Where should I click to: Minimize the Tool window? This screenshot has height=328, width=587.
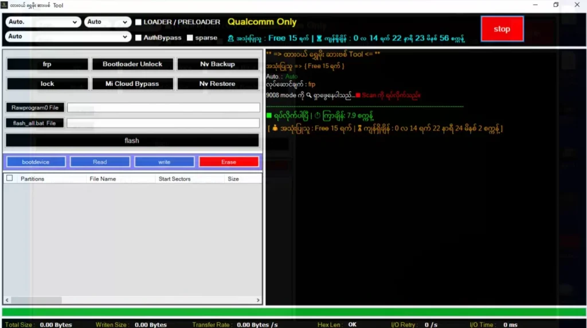tap(535, 5)
